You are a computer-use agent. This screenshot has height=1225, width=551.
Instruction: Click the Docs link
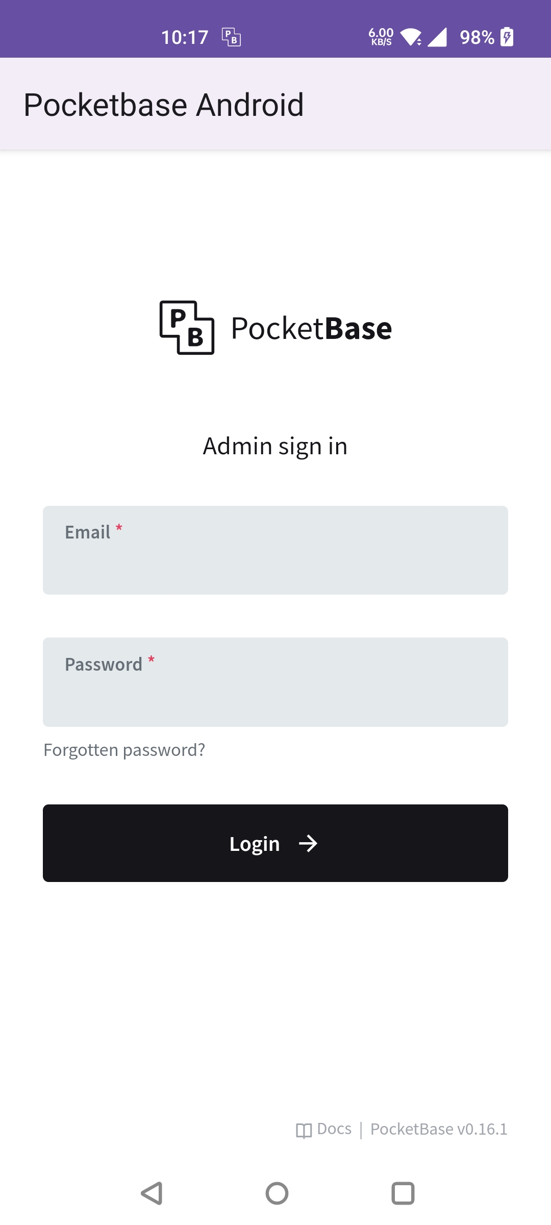(x=334, y=1129)
